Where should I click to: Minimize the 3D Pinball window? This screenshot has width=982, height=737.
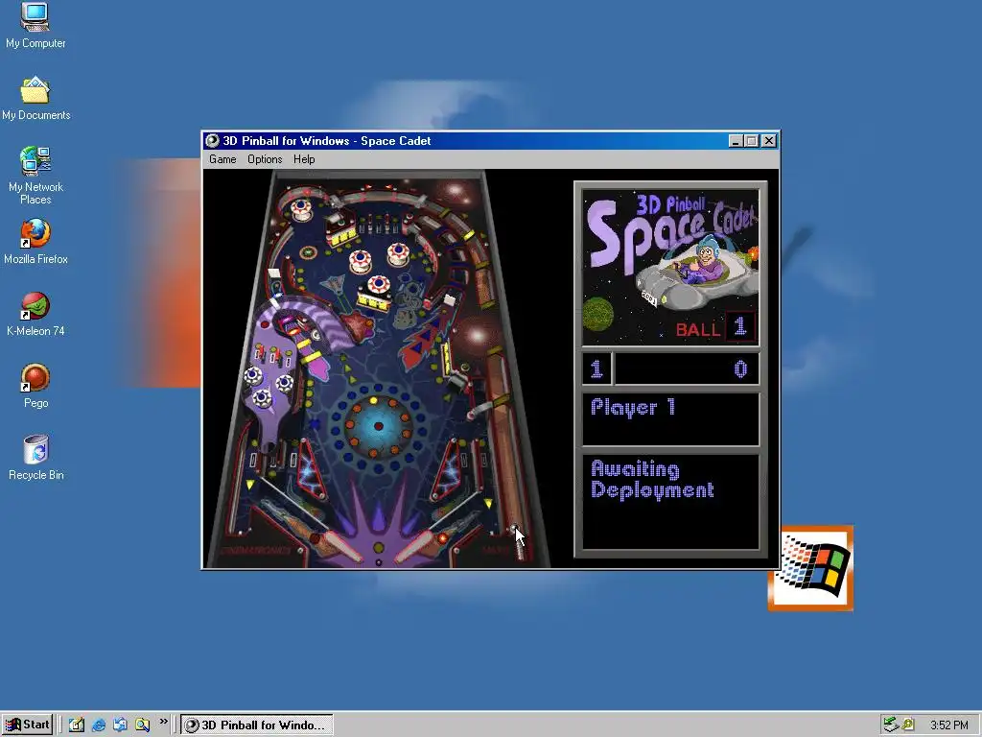[736, 141]
